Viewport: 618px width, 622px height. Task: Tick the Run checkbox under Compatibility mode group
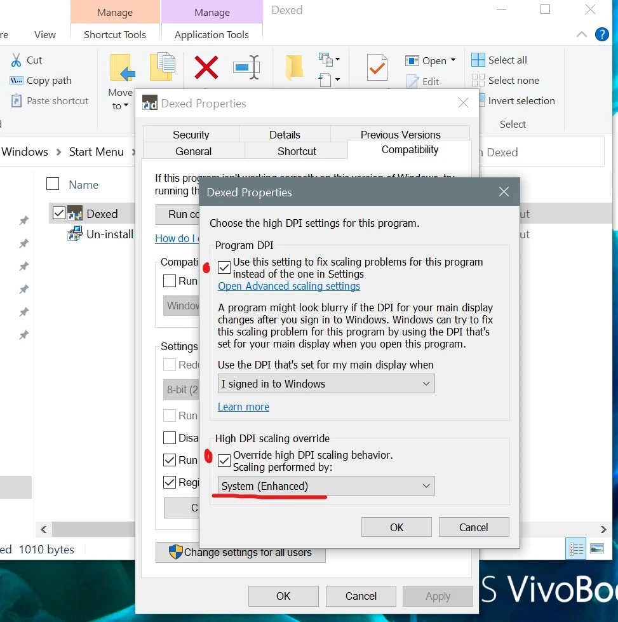[x=170, y=281]
